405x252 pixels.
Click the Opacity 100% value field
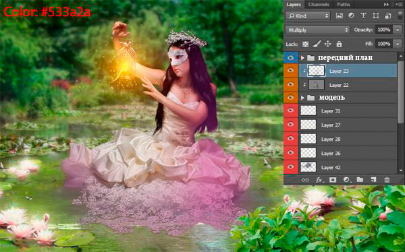click(x=384, y=30)
